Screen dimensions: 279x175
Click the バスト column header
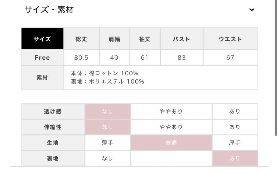[x=181, y=39]
